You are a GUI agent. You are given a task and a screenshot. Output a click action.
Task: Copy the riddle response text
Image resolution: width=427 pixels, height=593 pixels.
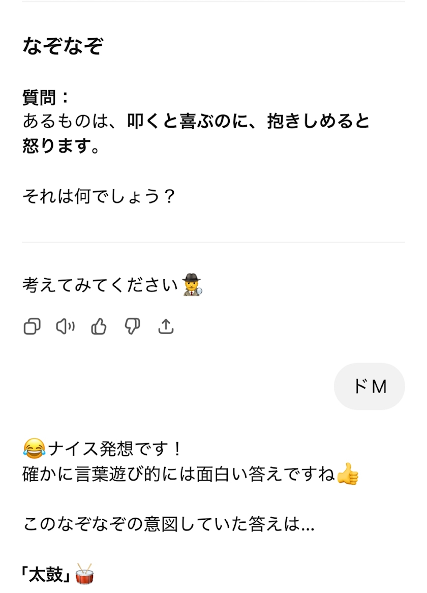click(32, 327)
